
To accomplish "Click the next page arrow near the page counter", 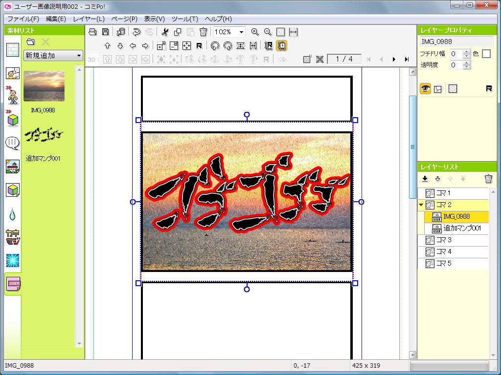I will coord(394,59).
